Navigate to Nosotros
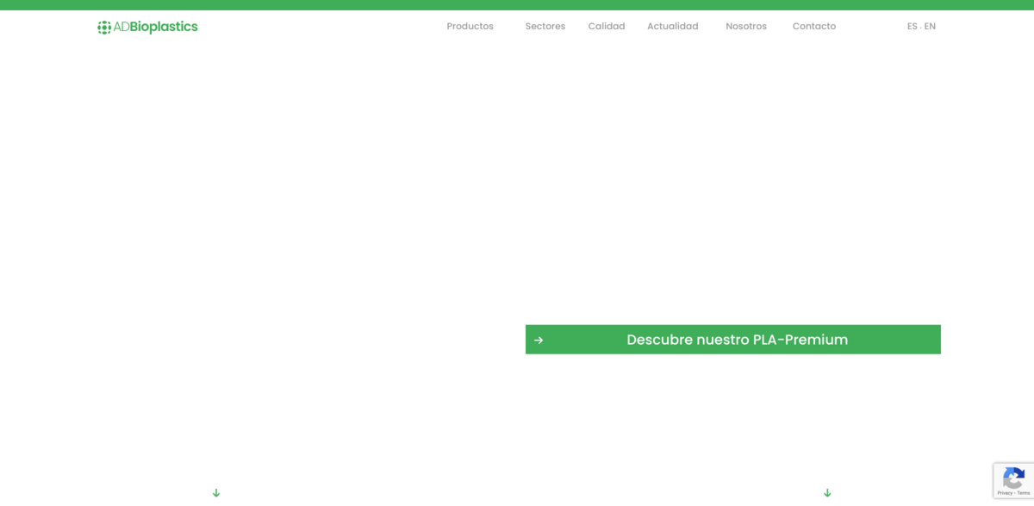 tap(745, 27)
